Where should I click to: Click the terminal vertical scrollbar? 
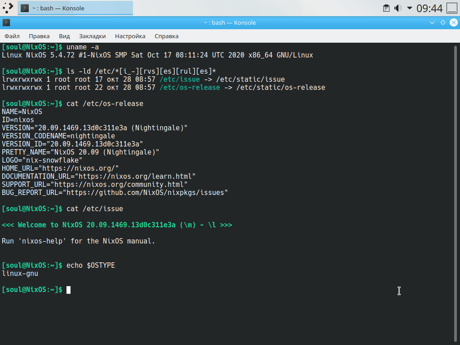[x=456, y=194]
